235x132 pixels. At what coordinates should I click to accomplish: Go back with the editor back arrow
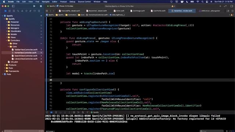click(x=51, y=11)
